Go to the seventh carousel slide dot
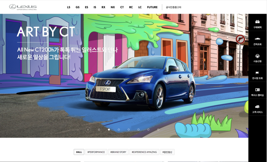 (x=158, y=130)
